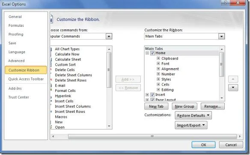Select Hyperlink command in list
The width and height of the screenshot is (250, 155).
tap(63, 96)
